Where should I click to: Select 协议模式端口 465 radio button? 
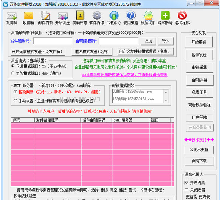tap(12, 73)
